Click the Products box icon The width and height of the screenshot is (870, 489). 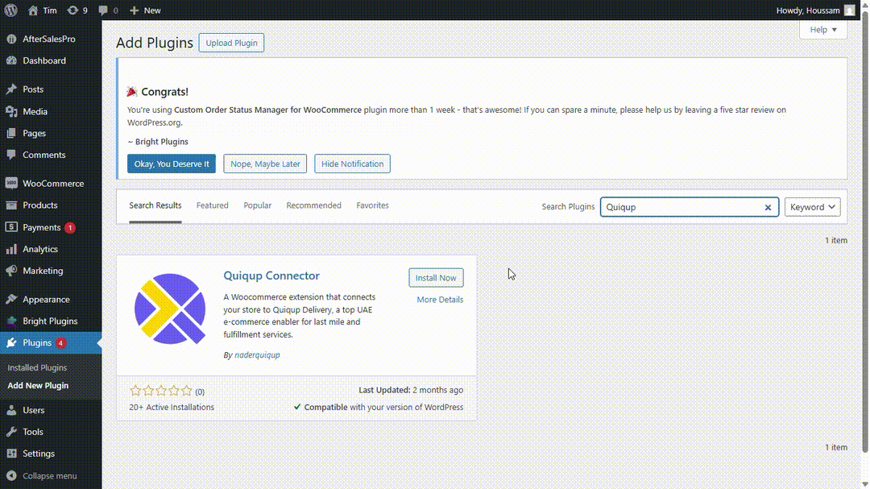[x=11, y=205]
